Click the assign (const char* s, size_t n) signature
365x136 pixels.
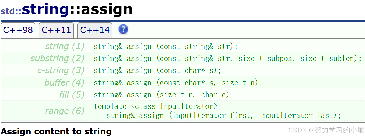point(178,83)
